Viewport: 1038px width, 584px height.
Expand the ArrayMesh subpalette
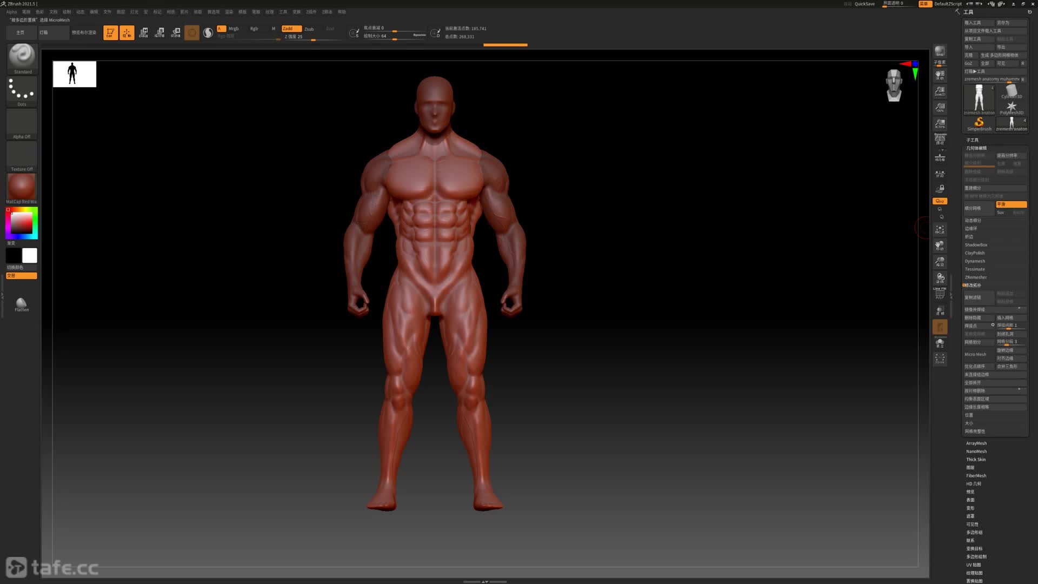(x=976, y=443)
